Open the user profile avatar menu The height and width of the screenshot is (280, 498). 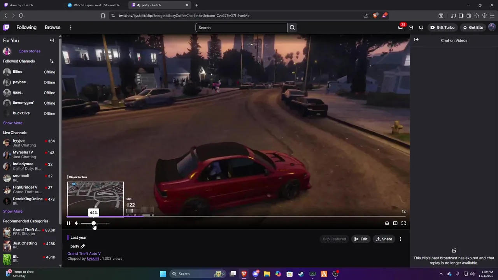click(492, 27)
